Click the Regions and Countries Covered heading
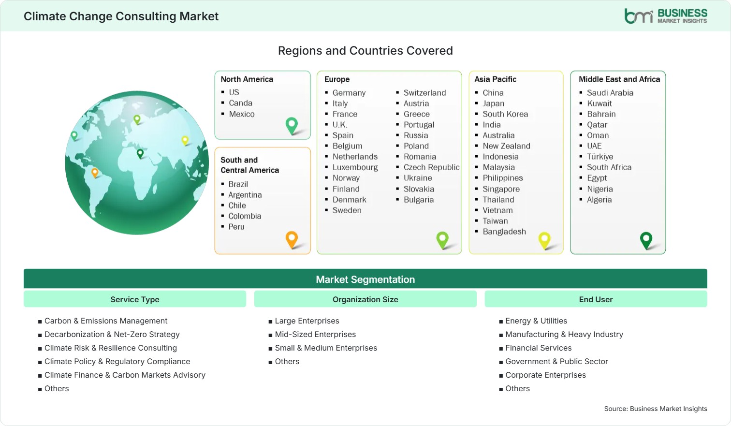Screen dimensions: 731x426 [x=365, y=51]
